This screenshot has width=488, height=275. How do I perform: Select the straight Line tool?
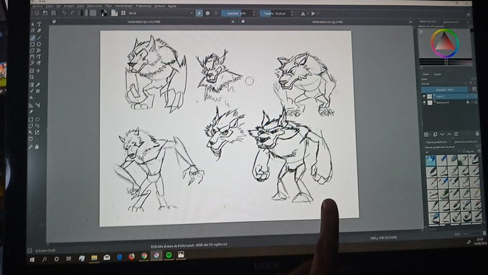[39, 37]
